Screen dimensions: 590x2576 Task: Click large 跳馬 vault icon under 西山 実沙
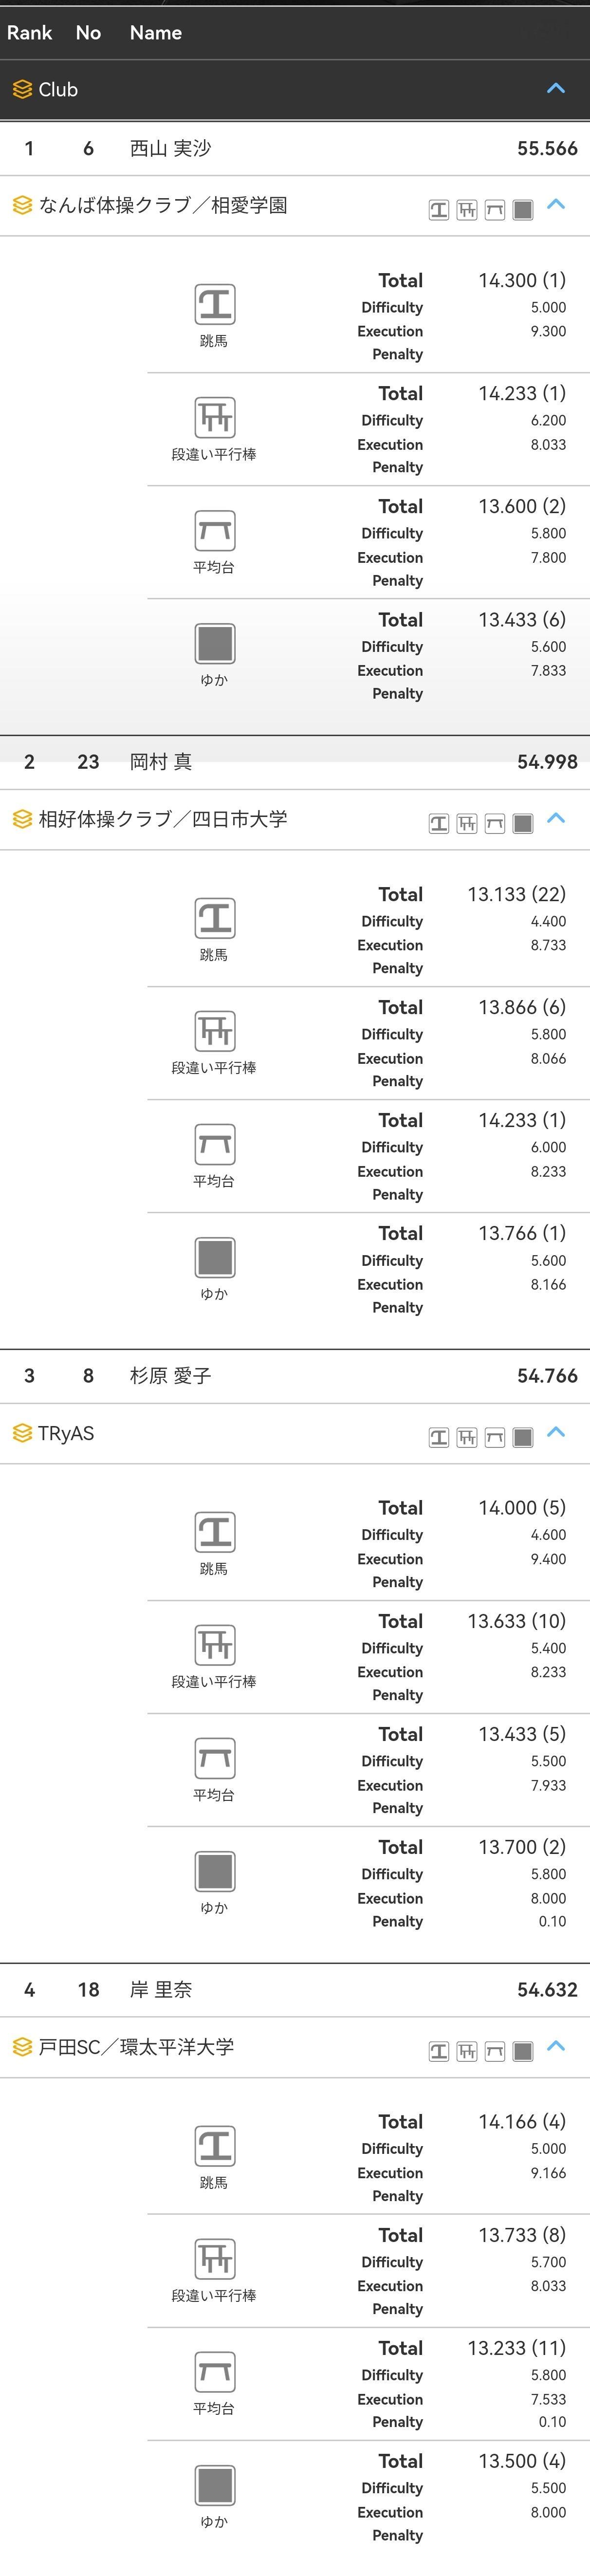pyautogui.click(x=214, y=304)
